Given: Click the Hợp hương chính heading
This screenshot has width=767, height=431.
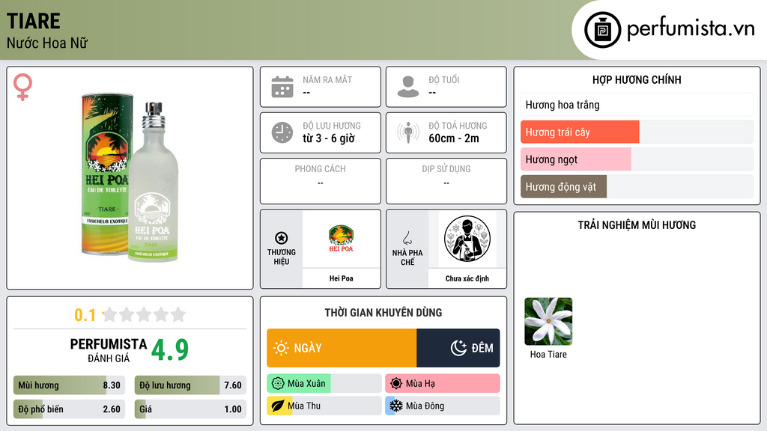Looking at the screenshot, I should click(x=637, y=79).
